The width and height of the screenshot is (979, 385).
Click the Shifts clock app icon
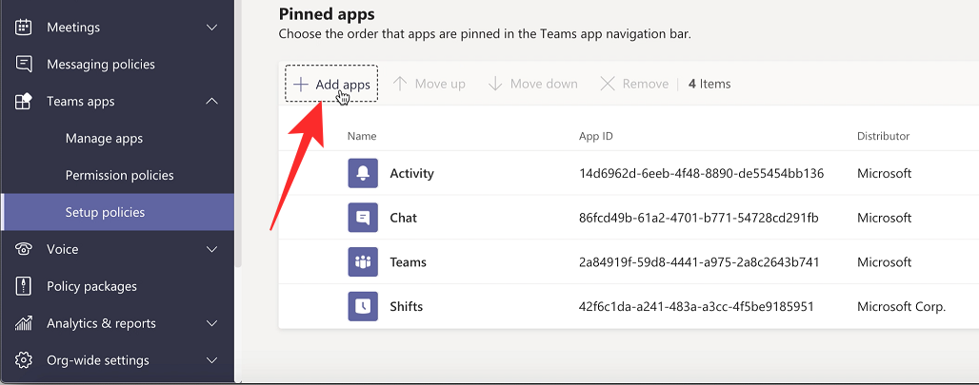click(x=363, y=306)
